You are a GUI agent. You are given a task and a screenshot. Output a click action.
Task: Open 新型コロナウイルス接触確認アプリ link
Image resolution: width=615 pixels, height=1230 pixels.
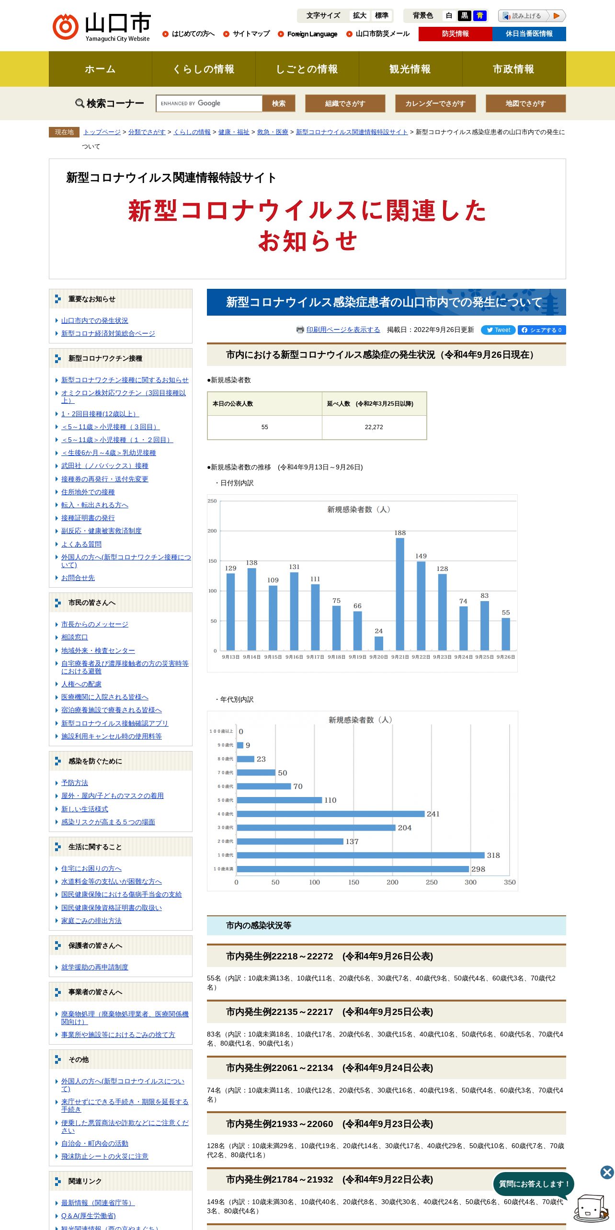pos(115,723)
